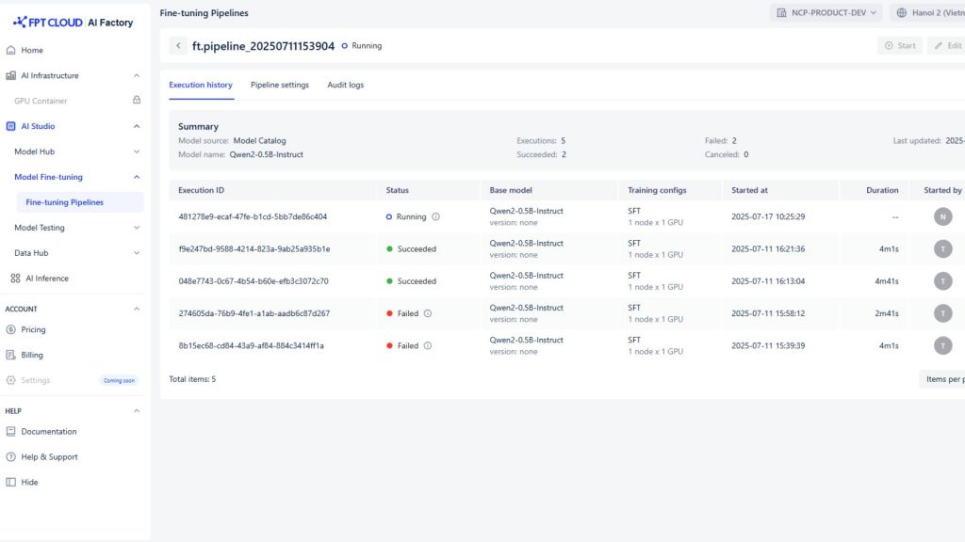Click the Documentation book icon
This screenshot has height=542, width=965.
pyautogui.click(x=10, y=431)
